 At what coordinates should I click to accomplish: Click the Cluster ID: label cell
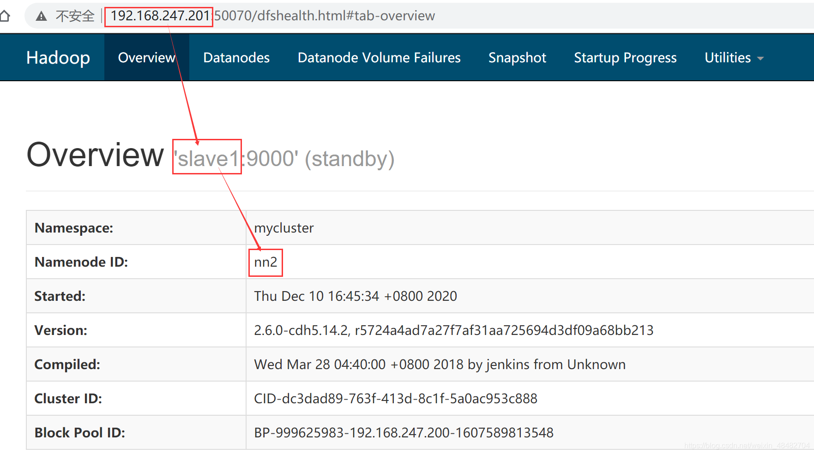pos(136,399)
